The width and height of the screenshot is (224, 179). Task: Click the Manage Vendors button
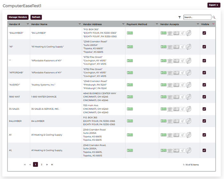18,17
